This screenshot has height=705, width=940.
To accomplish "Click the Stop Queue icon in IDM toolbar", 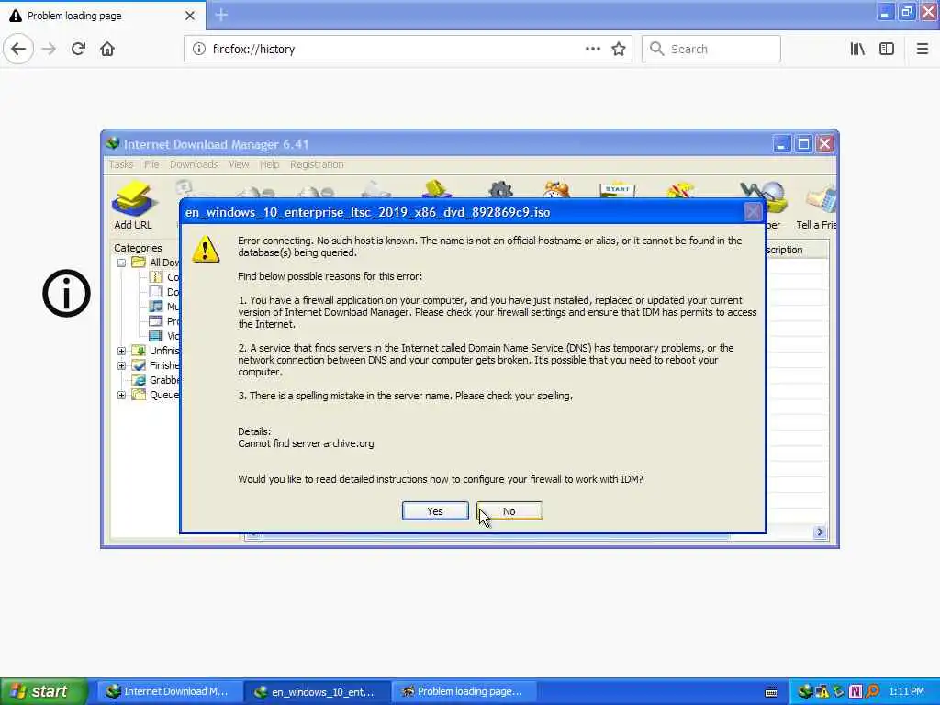I will (x=680, y=190).
